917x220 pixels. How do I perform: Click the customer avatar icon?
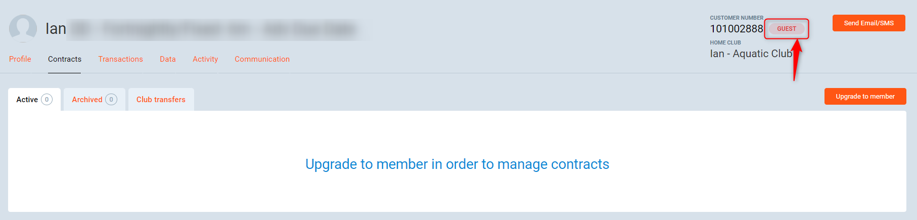tap(23, 28)
